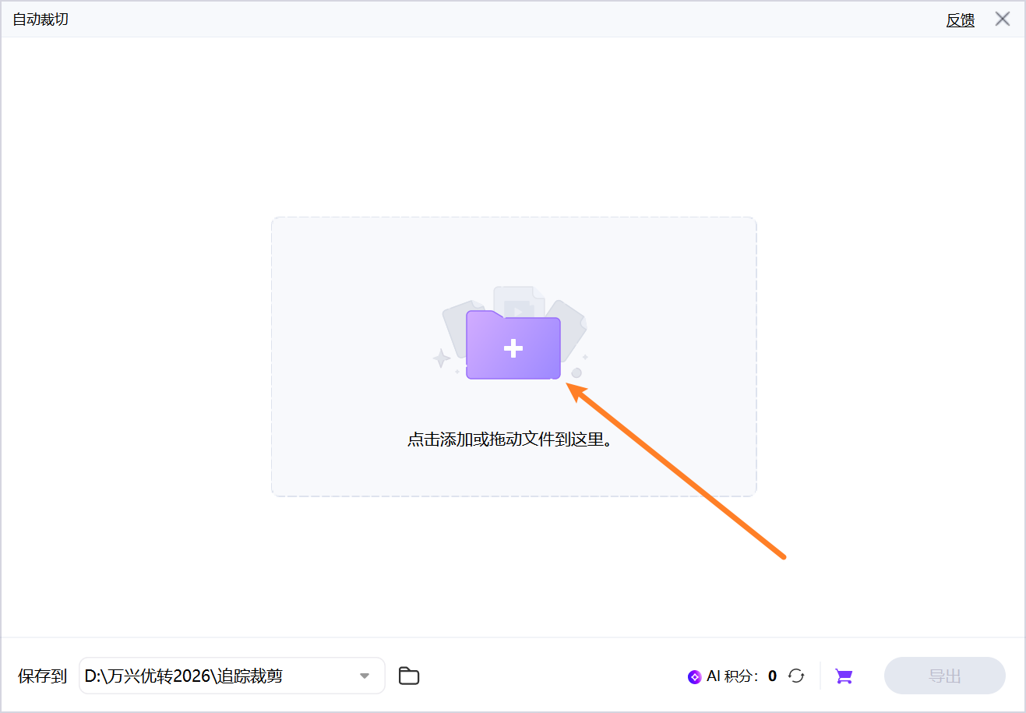Close the 自动裁切 window
Image resolution: width=1026 pixels, height=713 pixels.
point(1003,19)
